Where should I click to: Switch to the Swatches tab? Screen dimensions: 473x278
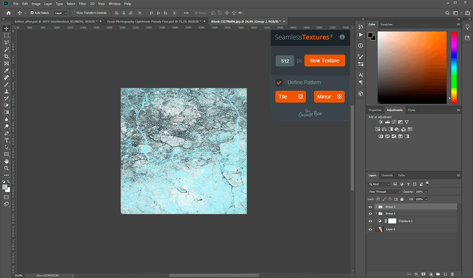coord(386,25)
